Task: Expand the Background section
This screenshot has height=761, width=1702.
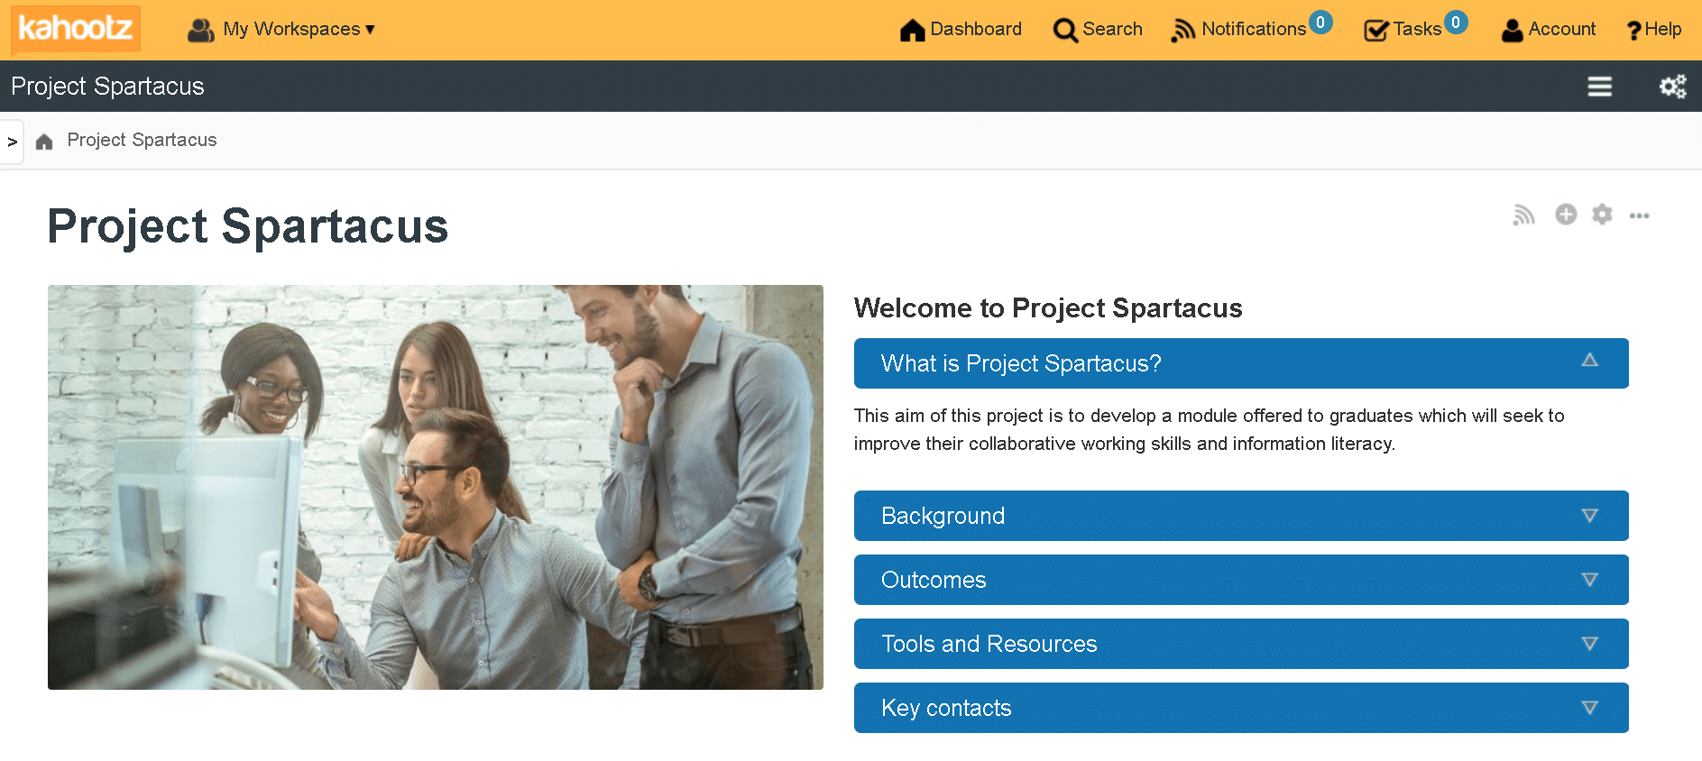Action: click(x=1240, y=516)
